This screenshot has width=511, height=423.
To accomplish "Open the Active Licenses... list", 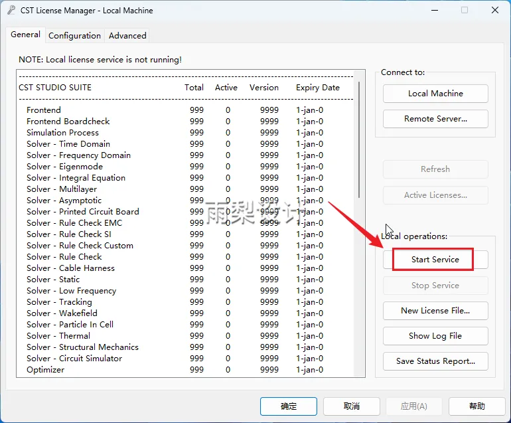I will [435, 195].
